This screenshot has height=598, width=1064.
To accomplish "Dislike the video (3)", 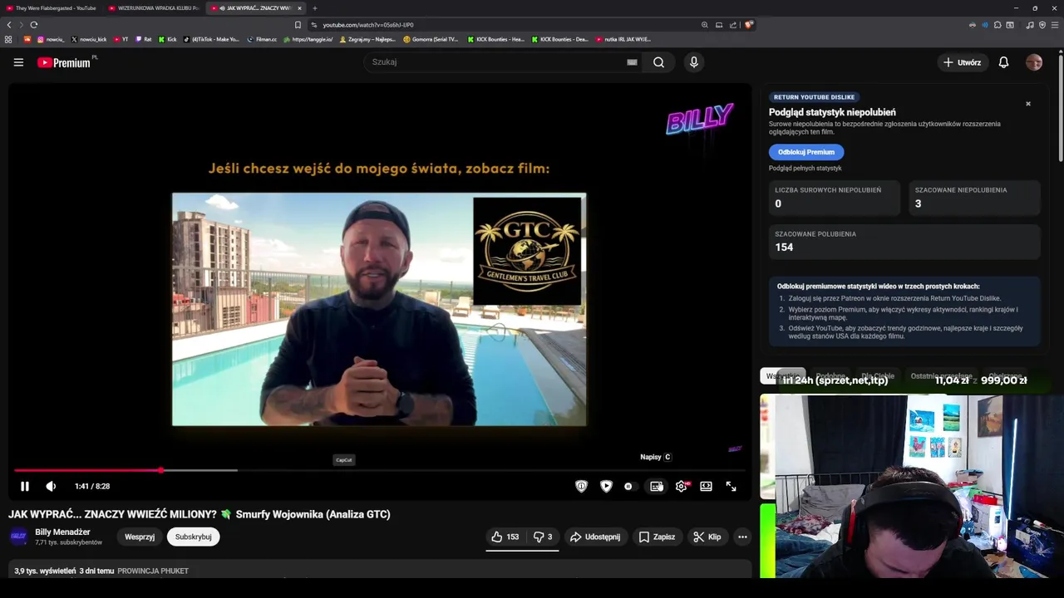I will tap(543, 537).
